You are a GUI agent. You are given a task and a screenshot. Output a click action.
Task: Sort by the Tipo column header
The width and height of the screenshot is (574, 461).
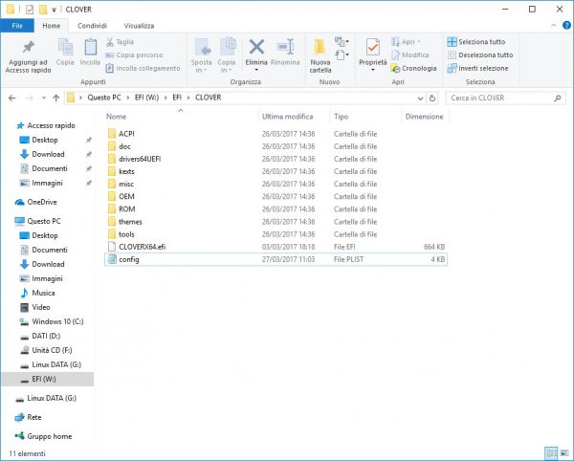(x=341, y=117)
